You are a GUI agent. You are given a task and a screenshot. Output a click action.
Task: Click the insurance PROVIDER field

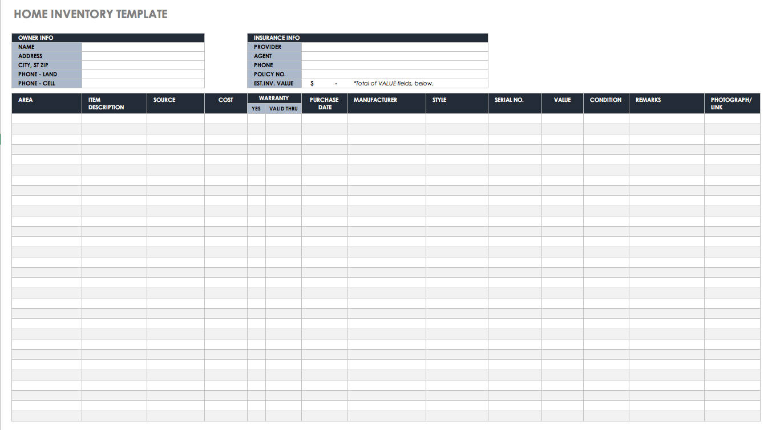click(x=396, y=47)
